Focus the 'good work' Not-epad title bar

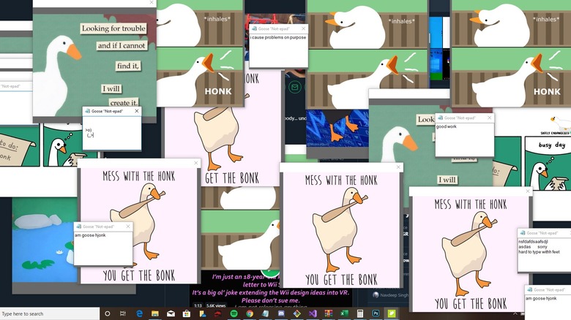click(465, 118)
